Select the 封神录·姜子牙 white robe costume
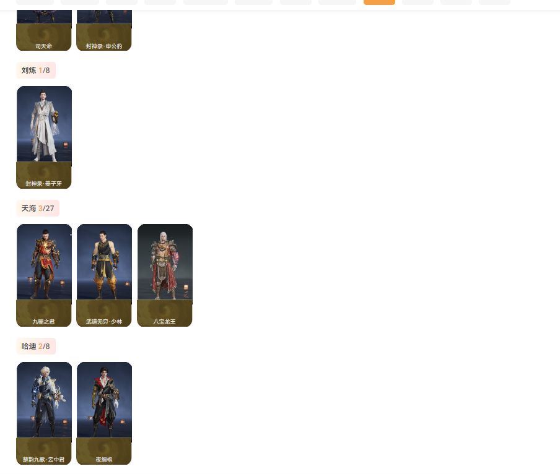The image size is (560, 474). point(44,137)
